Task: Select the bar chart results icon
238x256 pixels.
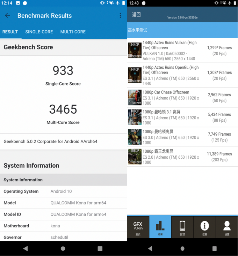Action: 160,227
